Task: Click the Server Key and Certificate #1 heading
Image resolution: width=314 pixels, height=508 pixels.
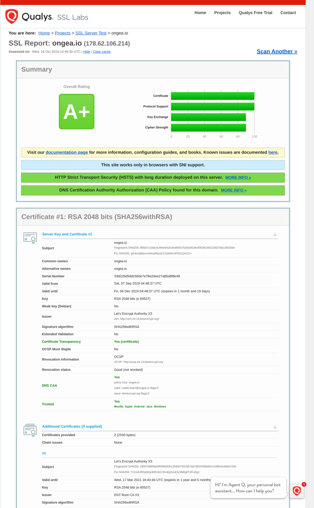Action: [x=67, y=234]
